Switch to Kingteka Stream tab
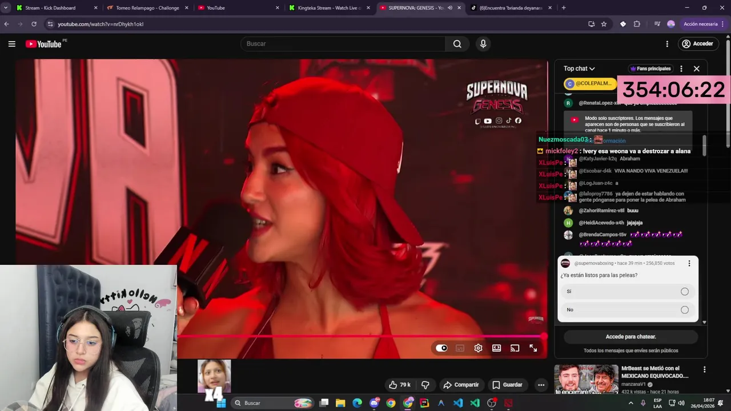Screen dimensions: 731x411 [x=330, y=8]
